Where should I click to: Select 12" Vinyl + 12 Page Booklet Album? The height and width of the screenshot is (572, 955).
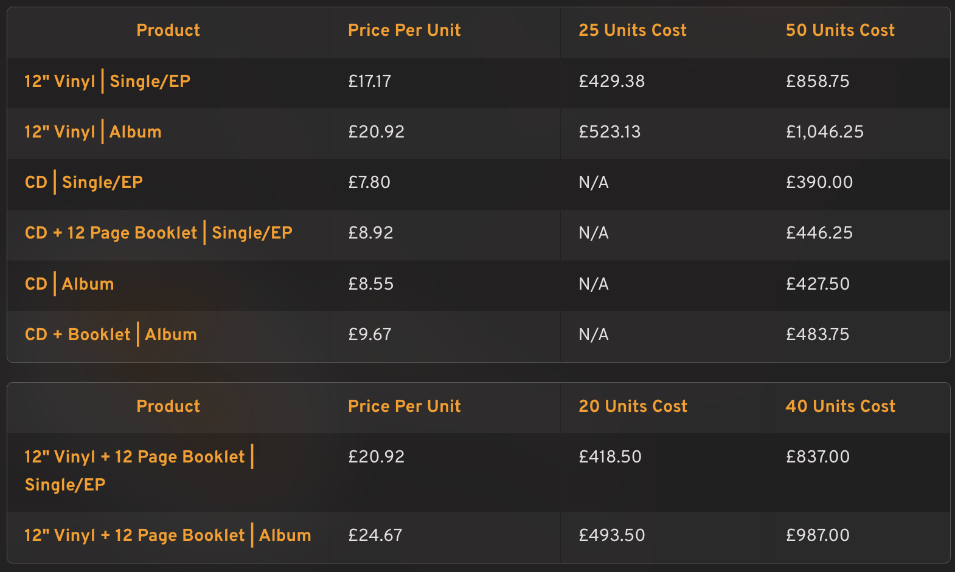[x=168, y=535]
